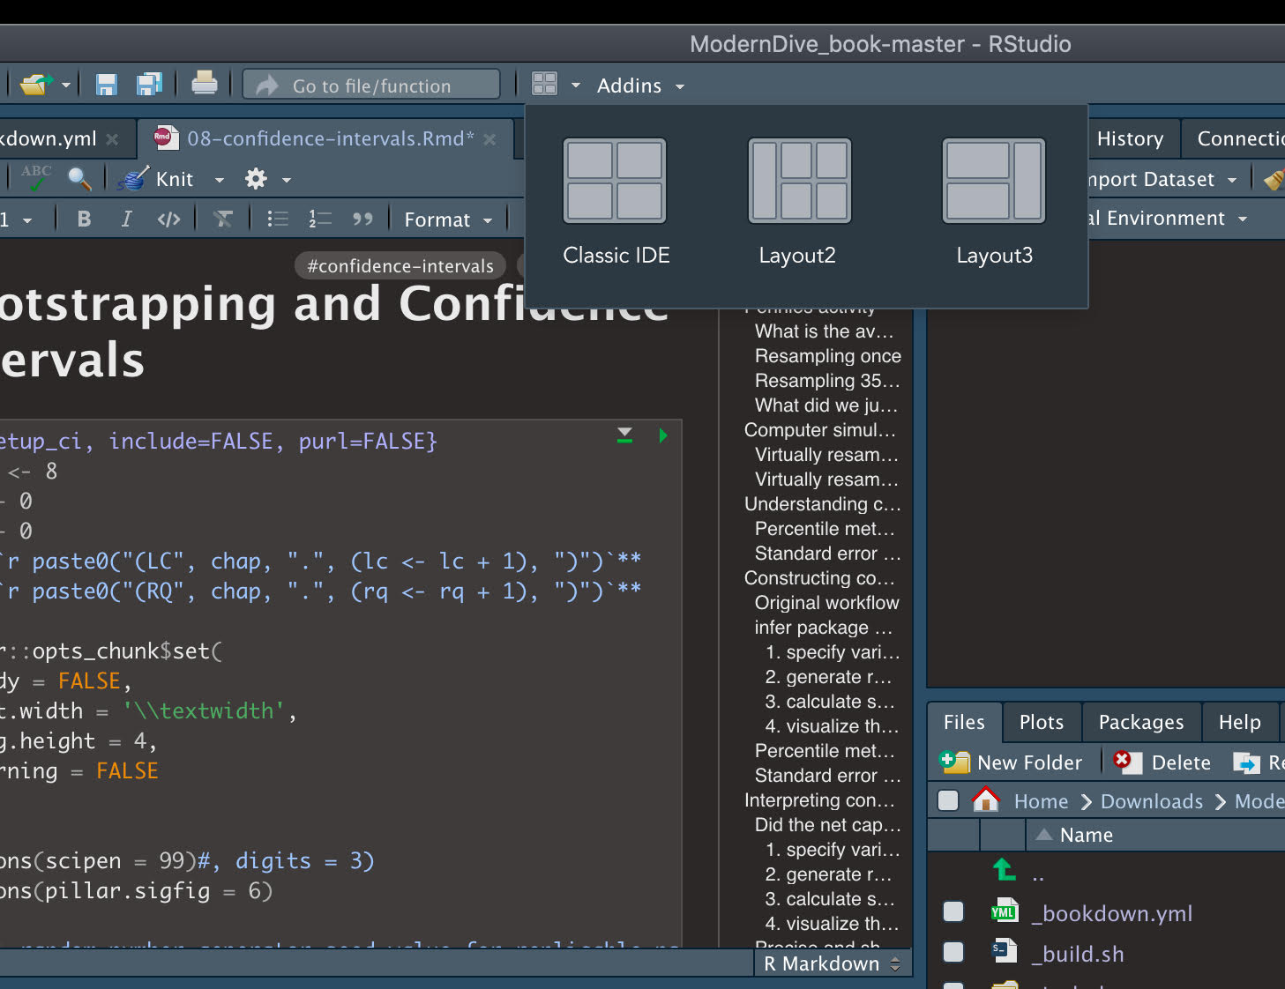Print the current file
1285x989 pixels.
205,84
